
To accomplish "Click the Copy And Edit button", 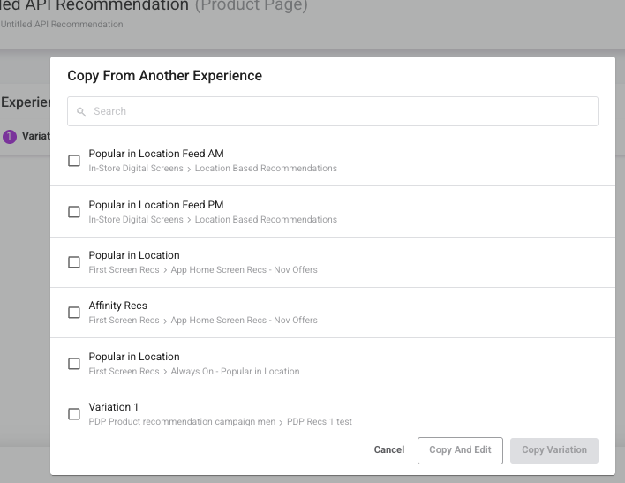I will 460,450.
